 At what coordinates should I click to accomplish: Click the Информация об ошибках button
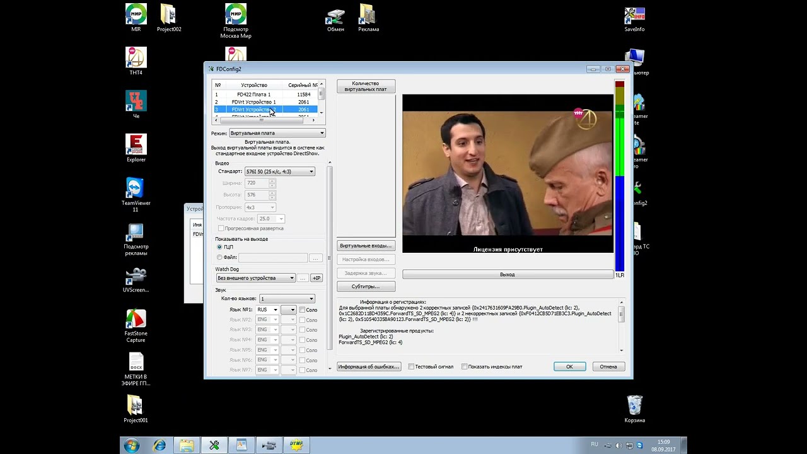369,366
